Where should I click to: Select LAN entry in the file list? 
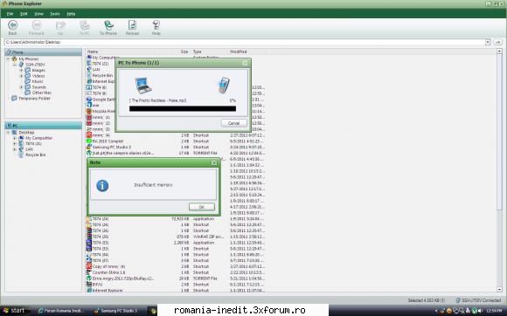(94, 69)
